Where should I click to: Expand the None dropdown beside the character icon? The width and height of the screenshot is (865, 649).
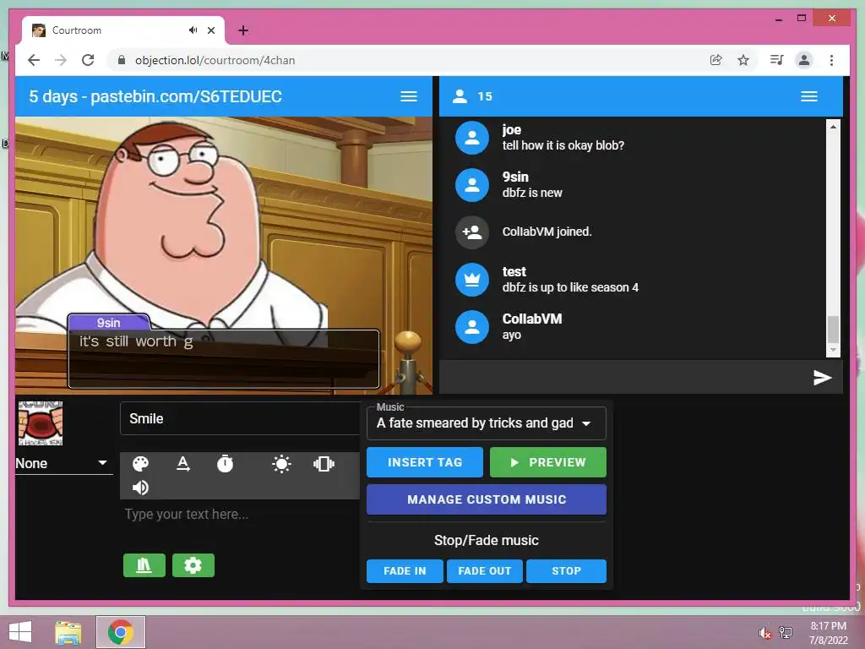click(x=63, y=463)
